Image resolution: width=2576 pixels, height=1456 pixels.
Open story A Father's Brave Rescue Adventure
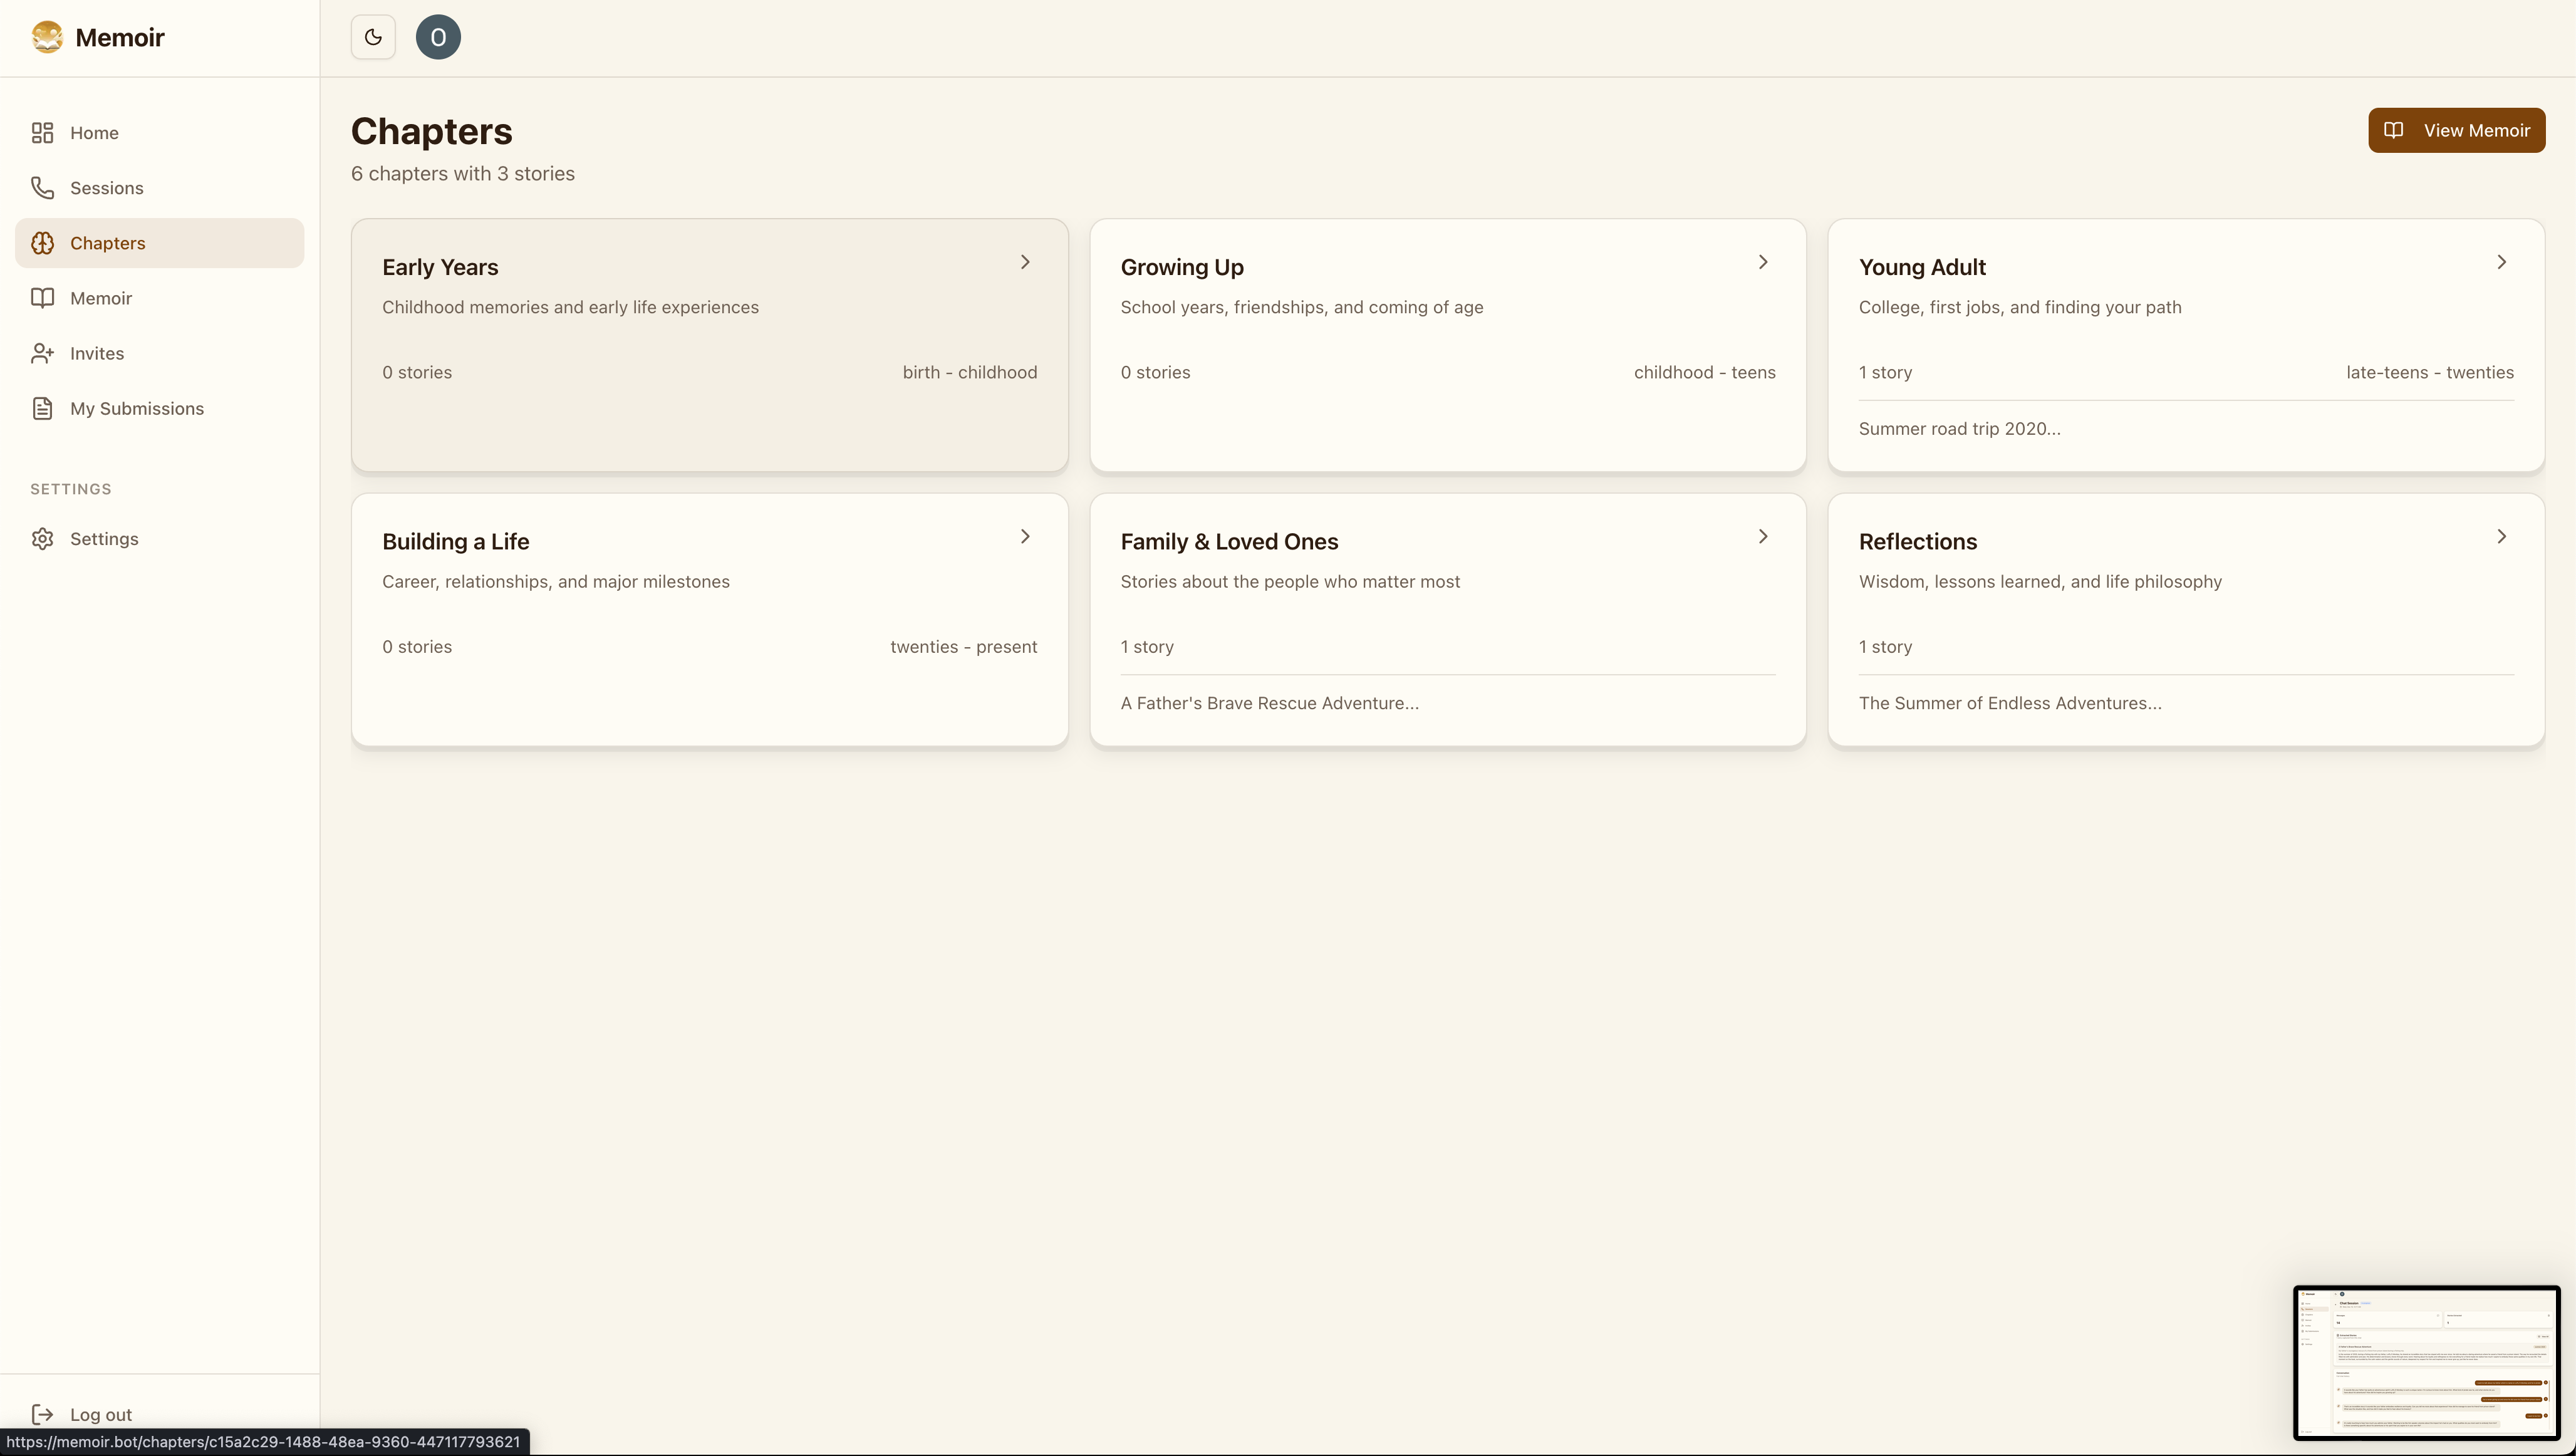(1269, 703)
